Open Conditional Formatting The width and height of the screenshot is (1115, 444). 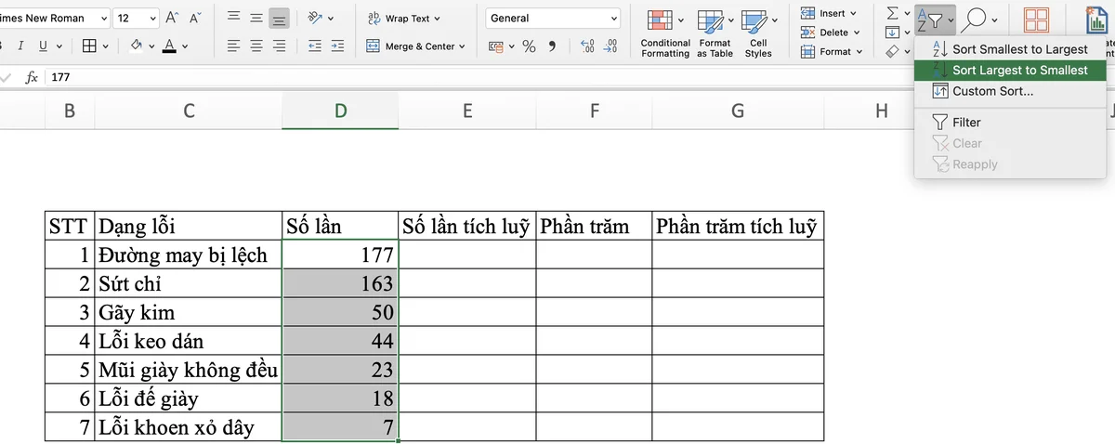pyautogui.click(x=665, y=33)
